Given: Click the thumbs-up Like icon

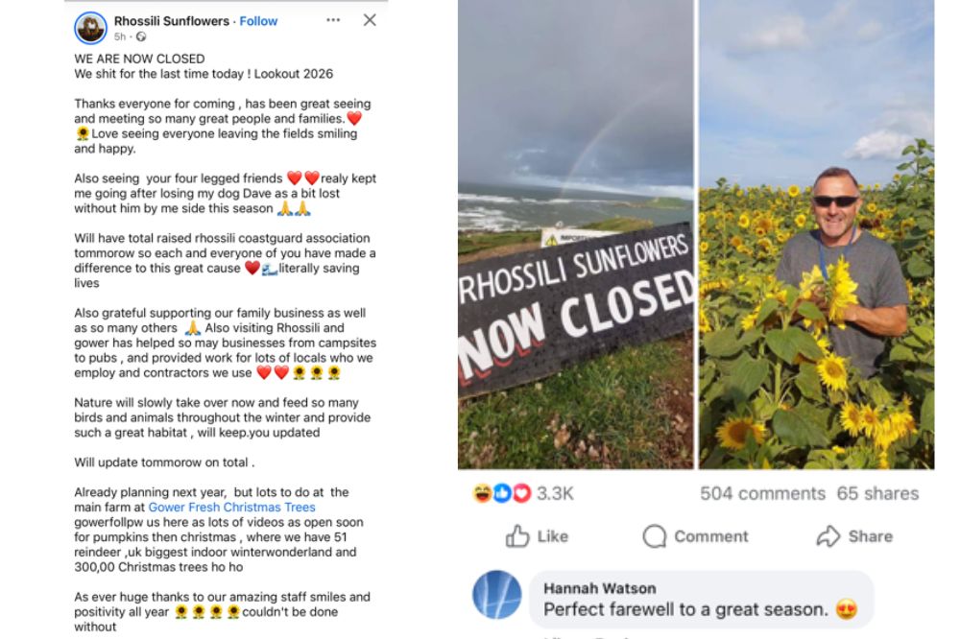Looking at the screenshot, I should [x=517, y=536].
